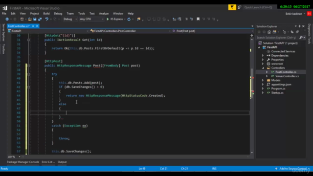Open the Tools menu
This screenshot has width=313, height=176.
(82, 14)
